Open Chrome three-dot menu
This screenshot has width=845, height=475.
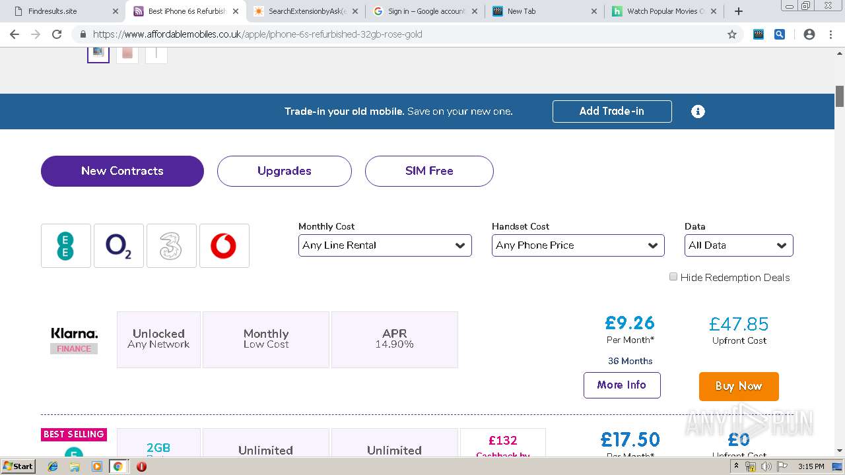pos(830,34)
